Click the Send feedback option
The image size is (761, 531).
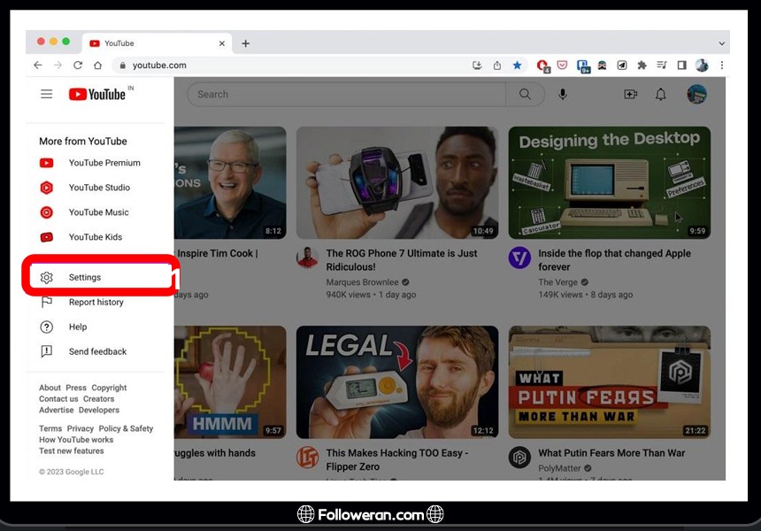point(97,352)
